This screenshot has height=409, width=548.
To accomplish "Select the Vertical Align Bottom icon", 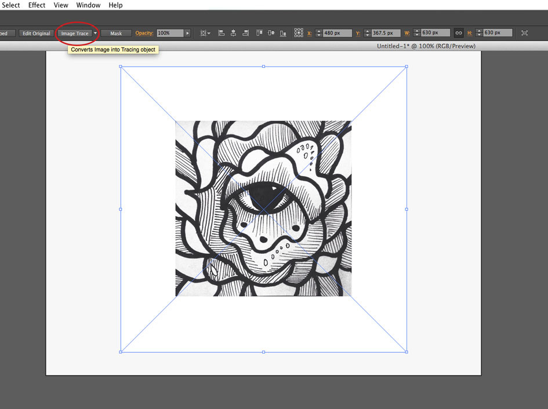I will (x=282, y=33).
